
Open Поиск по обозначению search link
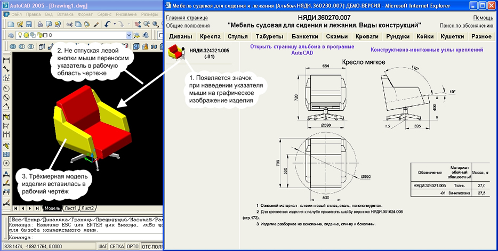(x=466, y=26)
